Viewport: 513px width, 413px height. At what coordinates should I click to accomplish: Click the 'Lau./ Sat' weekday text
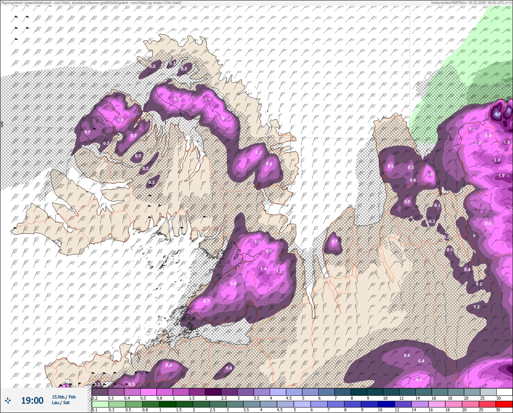coord(61,403)
